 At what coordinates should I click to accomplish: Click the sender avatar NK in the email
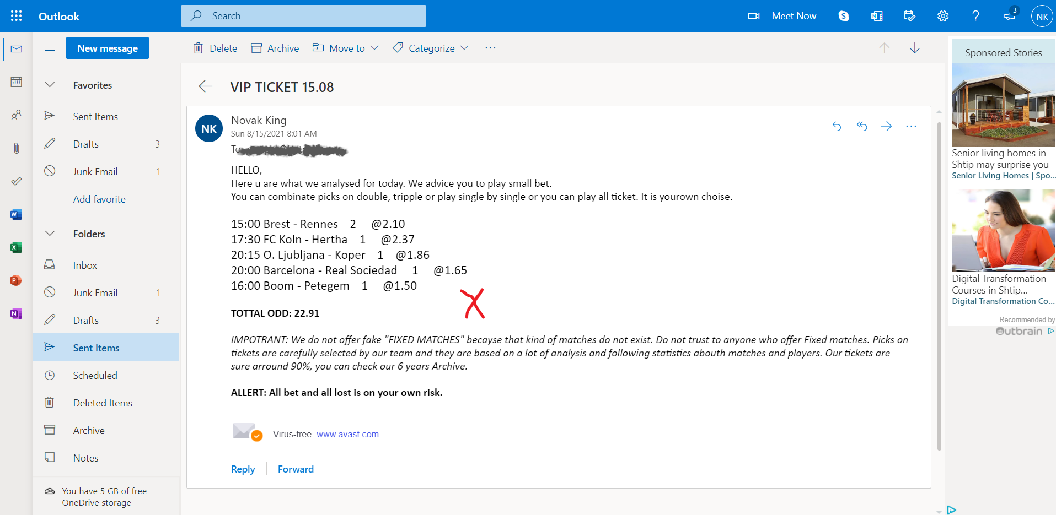(x=209, y=128)
